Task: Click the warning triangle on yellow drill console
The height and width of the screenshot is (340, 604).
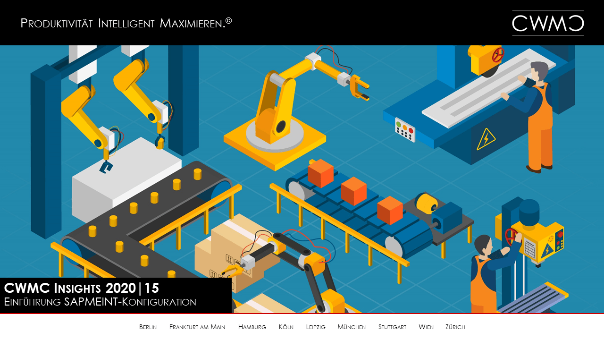Action: click(547, 250)
